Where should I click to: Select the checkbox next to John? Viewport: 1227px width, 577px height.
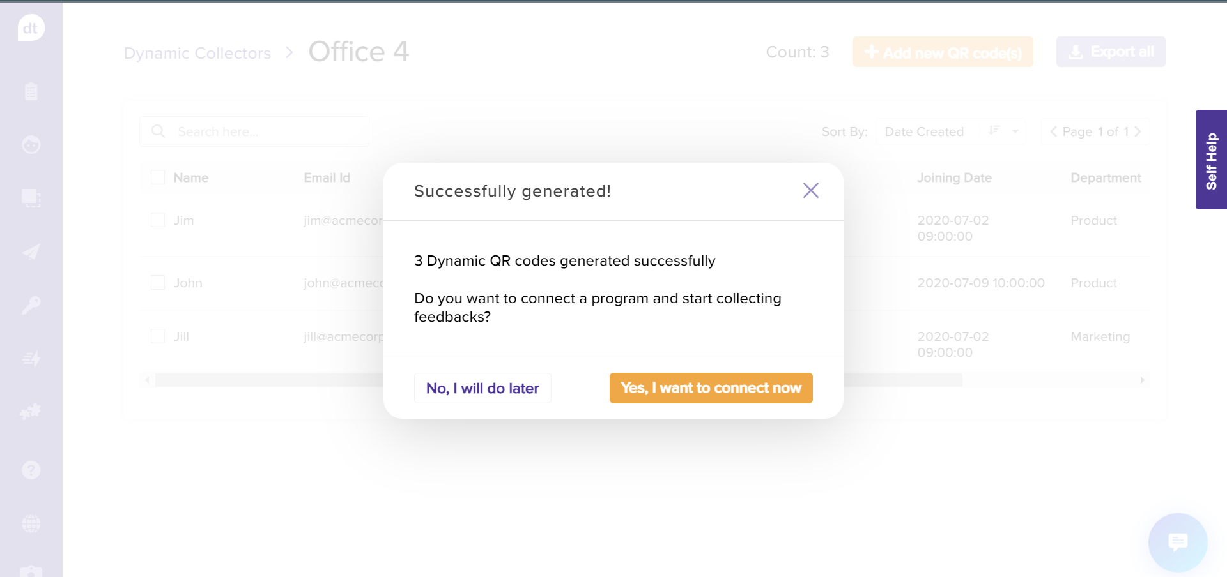(158, 283)
